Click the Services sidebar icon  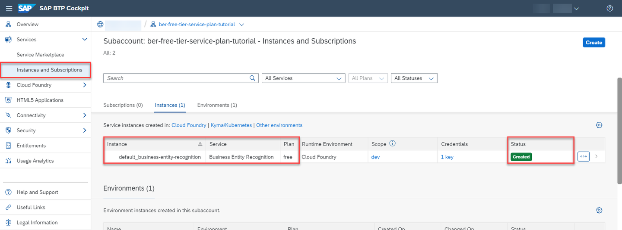(8, 40)
